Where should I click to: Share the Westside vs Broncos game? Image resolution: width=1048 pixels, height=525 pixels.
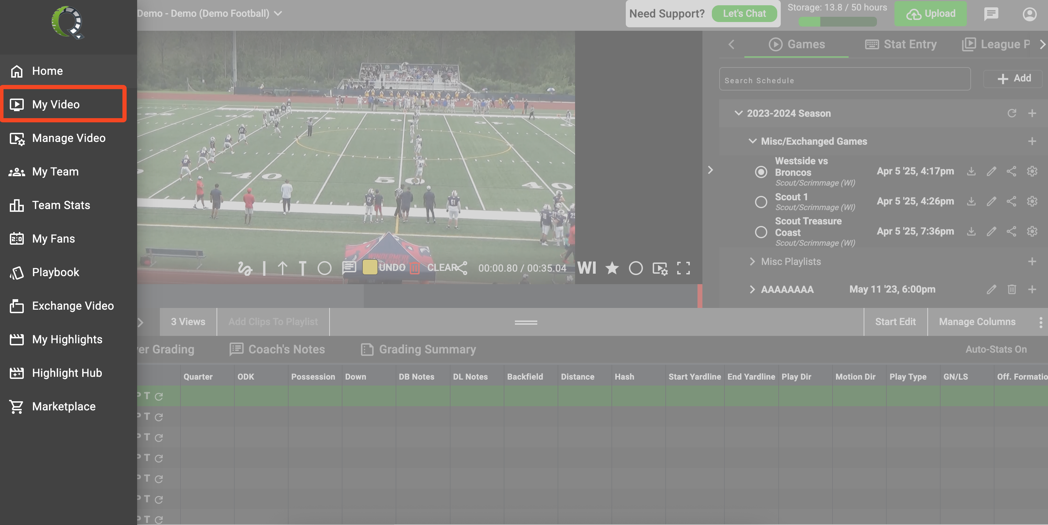coord(1011,171)
